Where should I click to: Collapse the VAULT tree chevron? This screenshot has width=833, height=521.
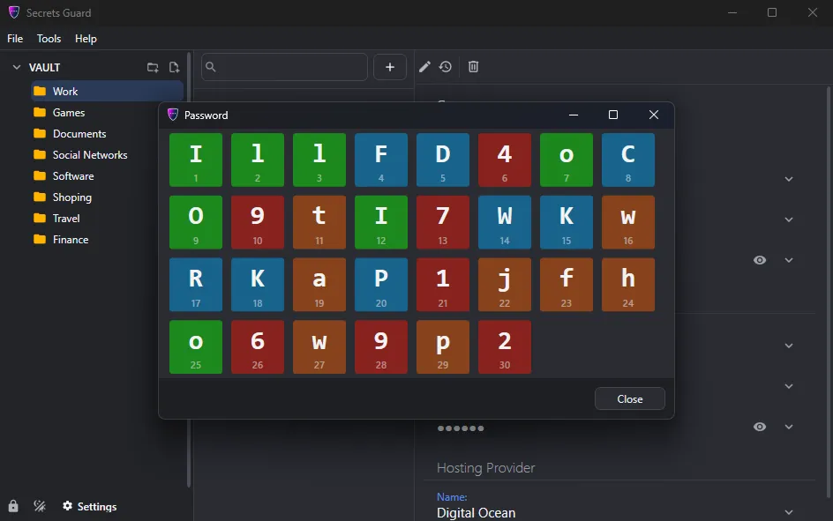[17, 67]
